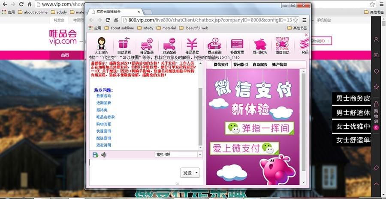The height and width of the screenshot is (199, 386).
Task: Open Chrome menu in chat popup
Action: (305, 20)
